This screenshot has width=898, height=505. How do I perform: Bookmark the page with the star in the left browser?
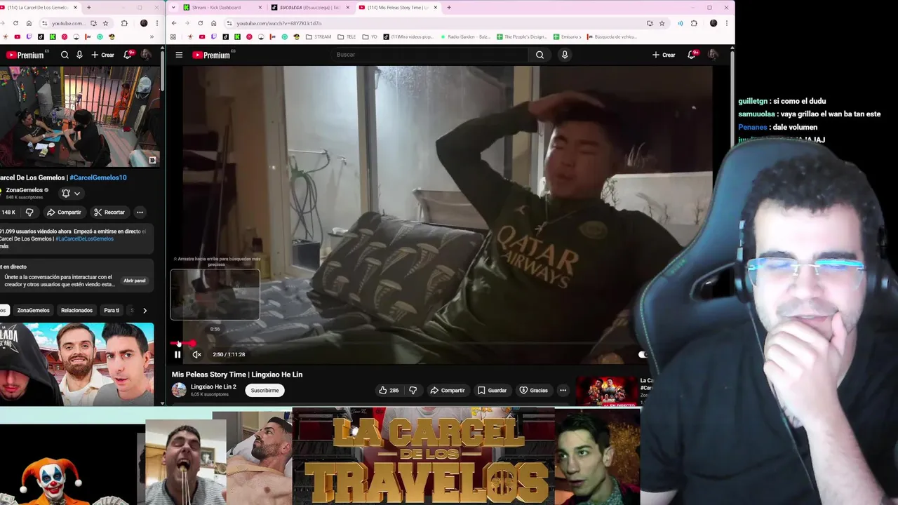[x=105, y=23]
